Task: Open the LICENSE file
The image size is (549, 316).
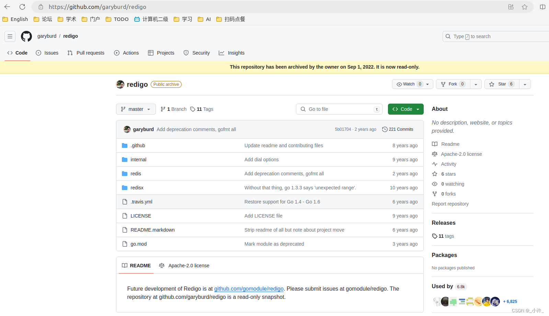Action: [141, 216]
